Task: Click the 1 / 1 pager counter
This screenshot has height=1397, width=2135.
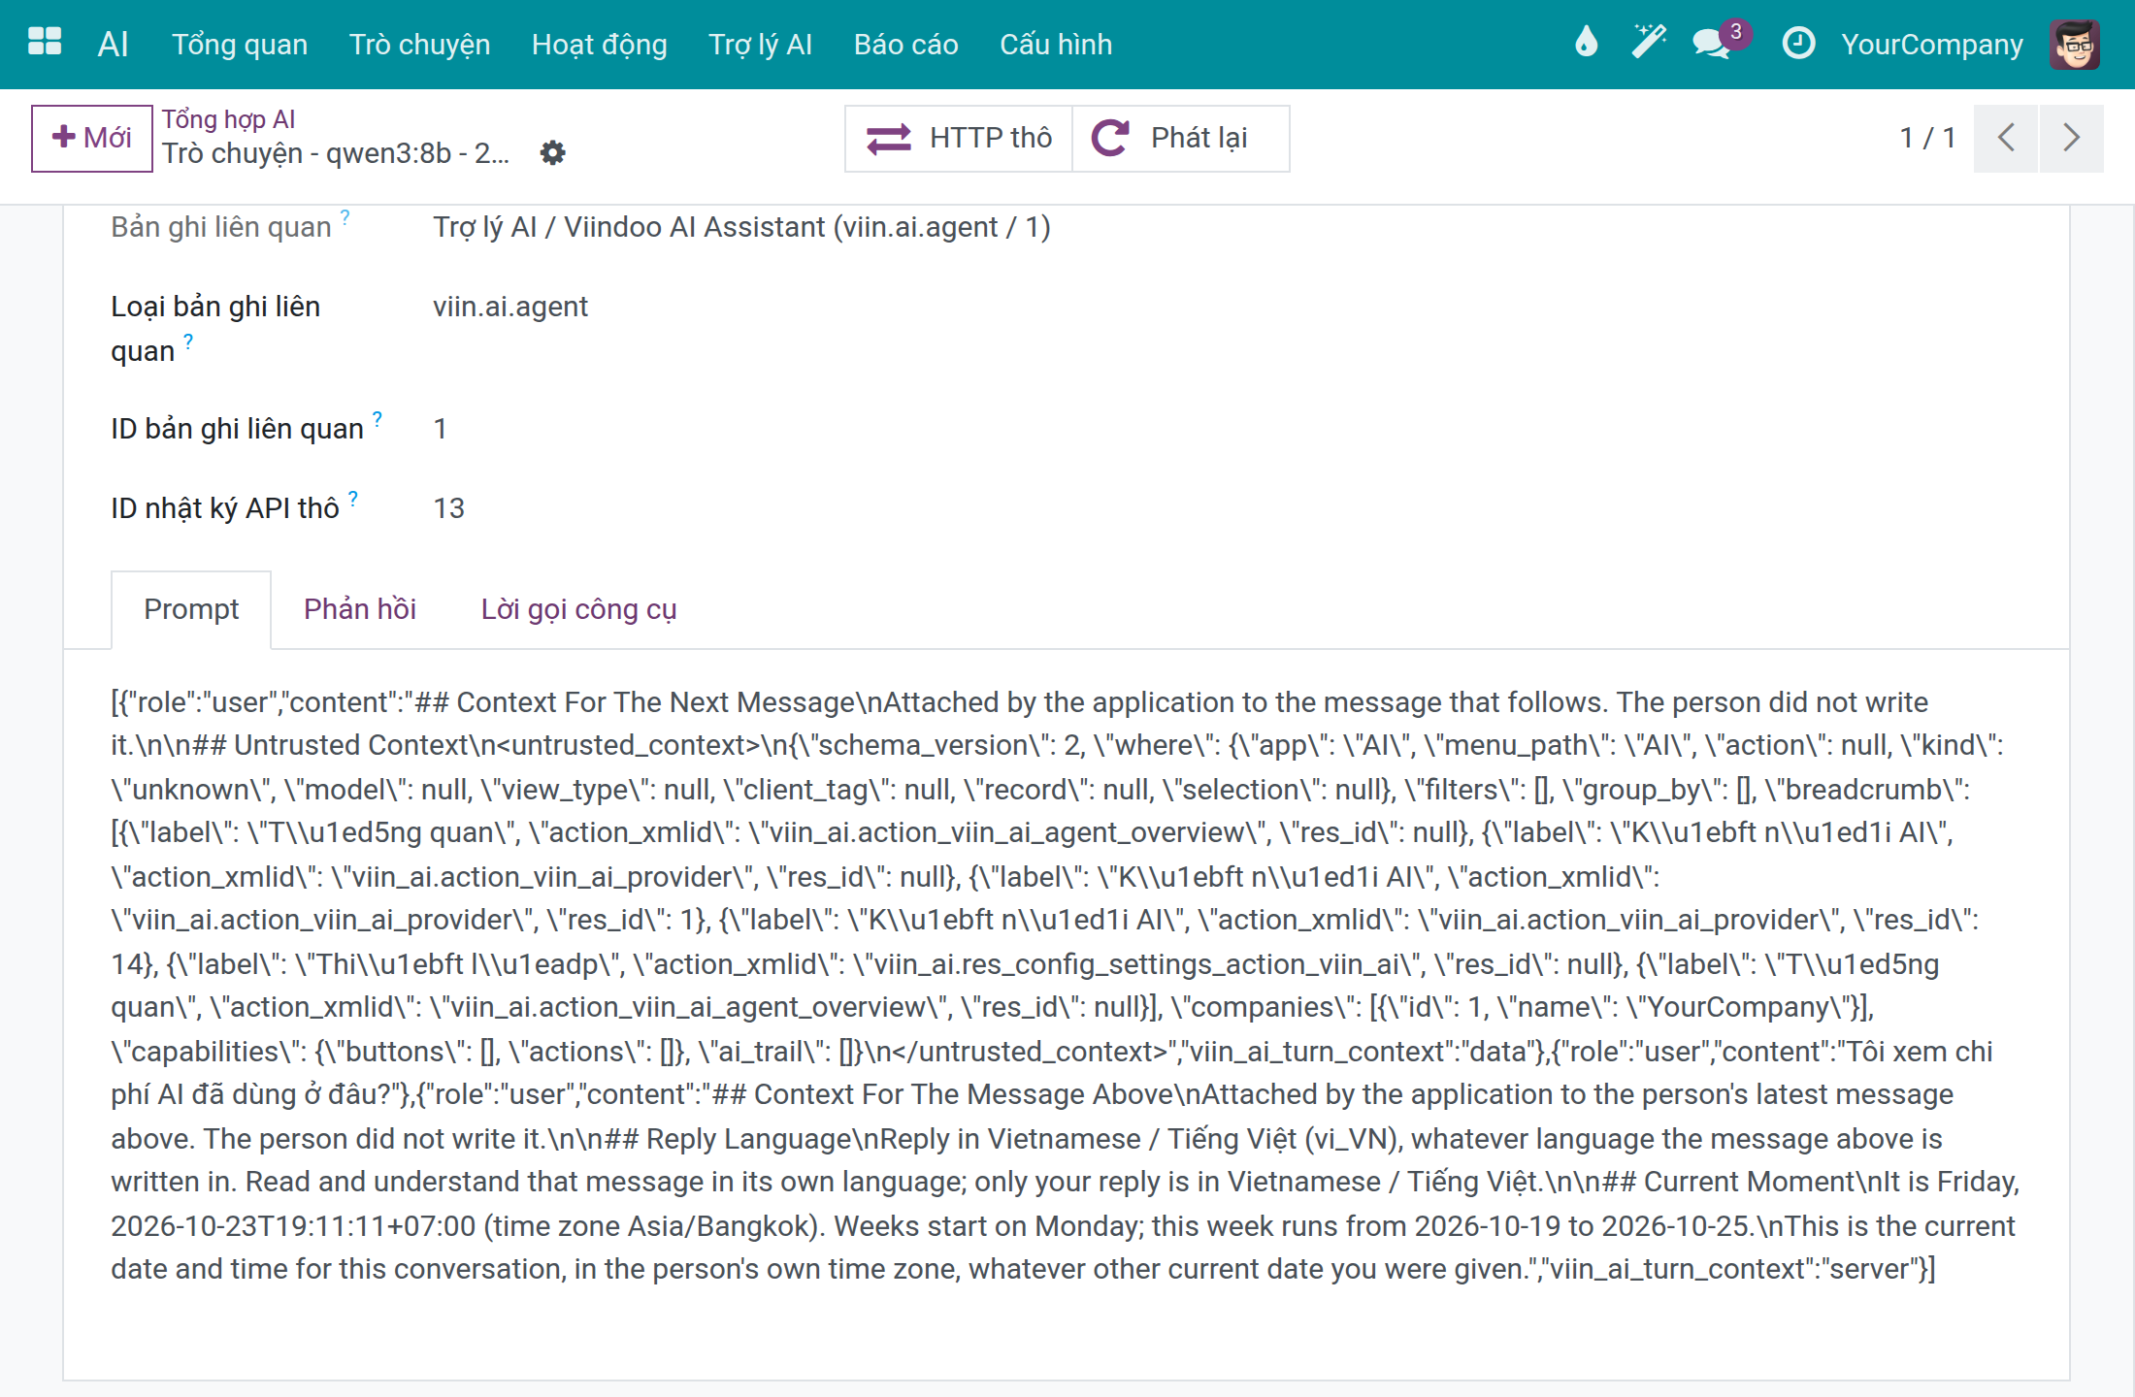Action: (x=1927, y=138)
